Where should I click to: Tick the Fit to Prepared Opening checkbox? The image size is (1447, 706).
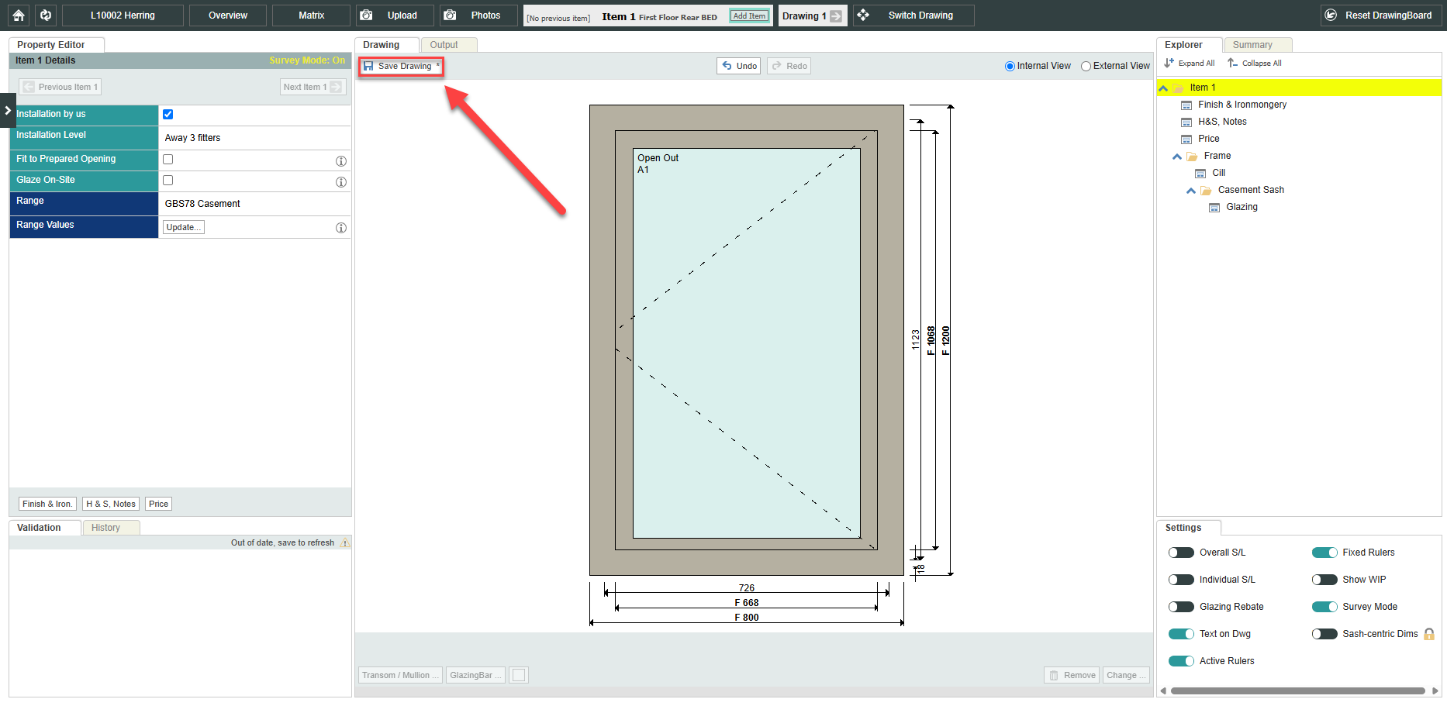click(168, 160)
